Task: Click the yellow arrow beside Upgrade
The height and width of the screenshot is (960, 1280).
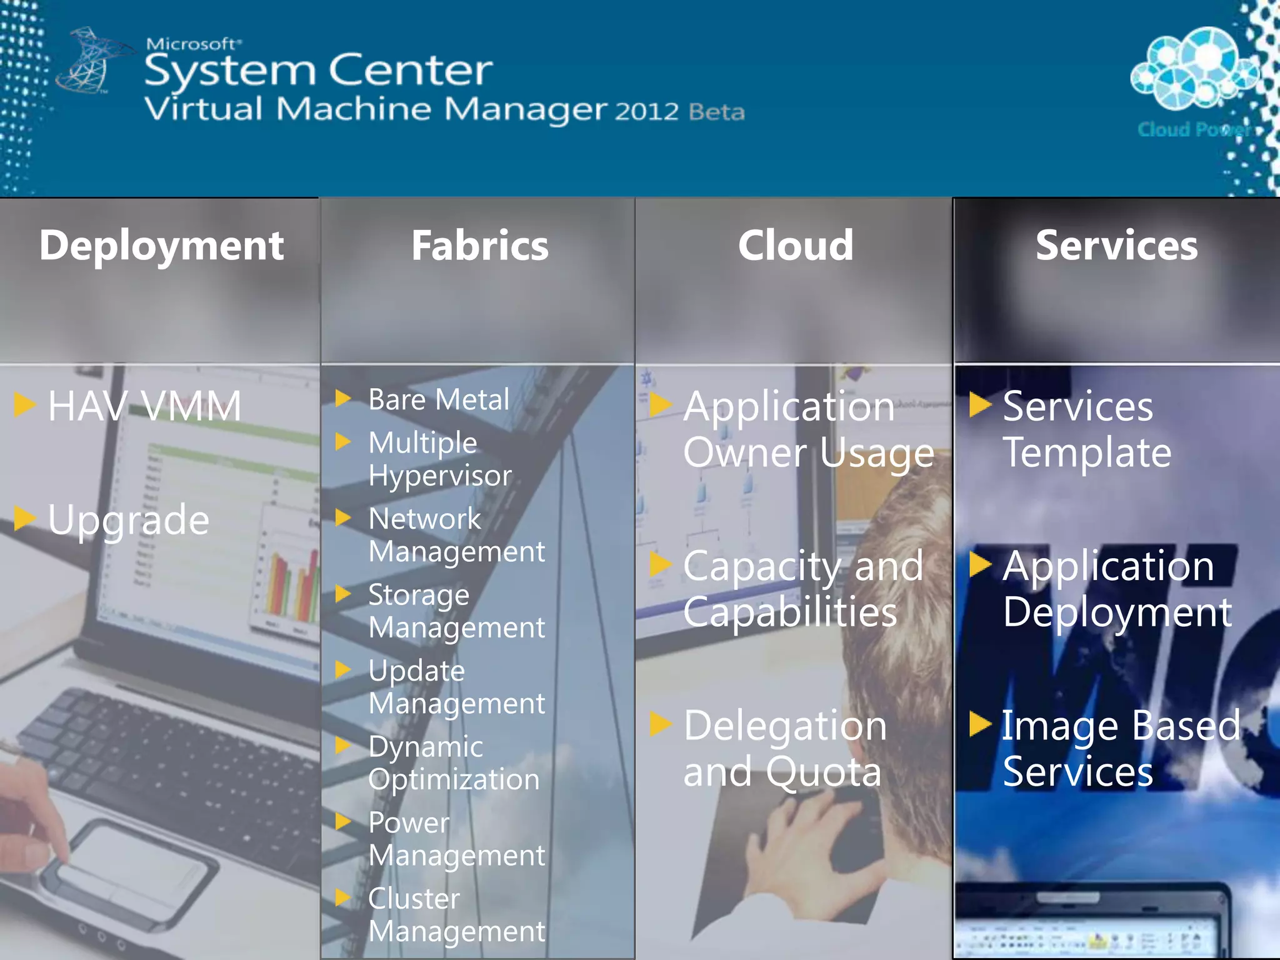Action: tap(25, 517)
